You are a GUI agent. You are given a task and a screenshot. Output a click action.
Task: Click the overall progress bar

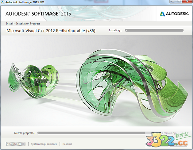coord(96,133)
